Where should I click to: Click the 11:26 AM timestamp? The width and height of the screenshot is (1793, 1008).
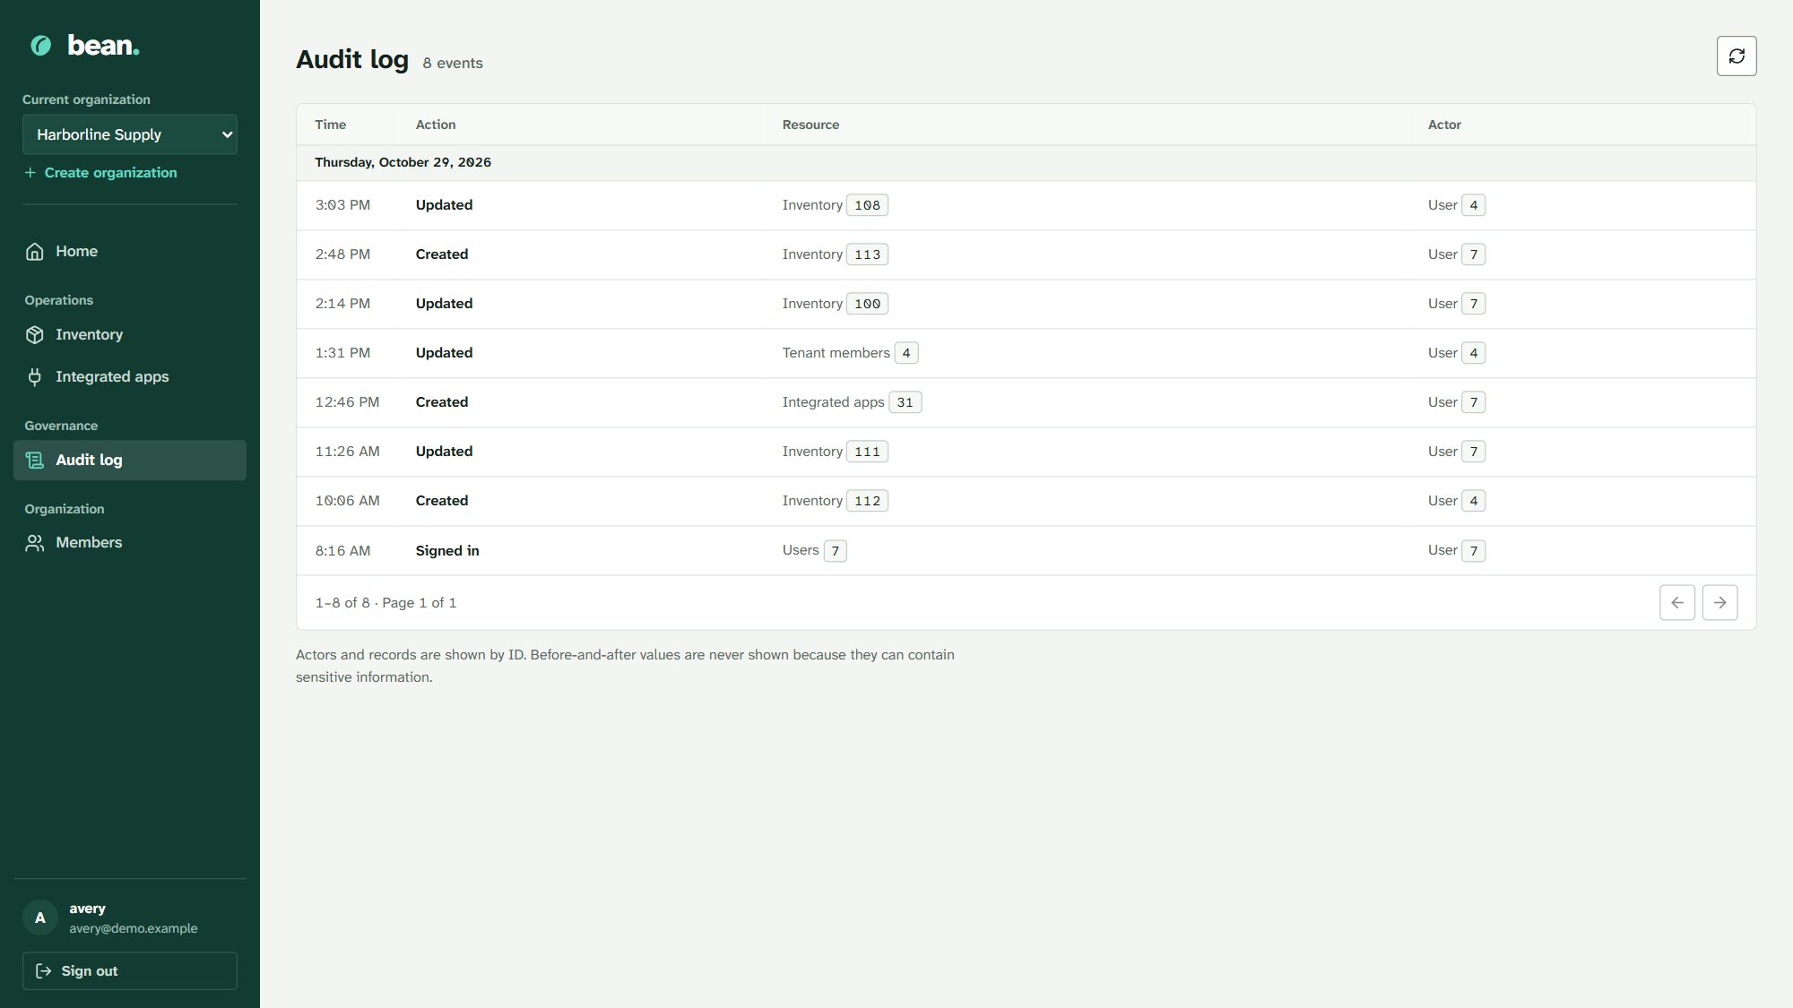point(347,452)
